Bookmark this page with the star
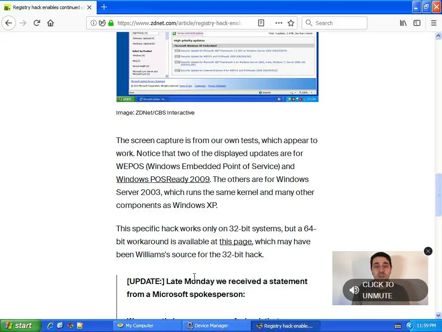 coord(291,23)
